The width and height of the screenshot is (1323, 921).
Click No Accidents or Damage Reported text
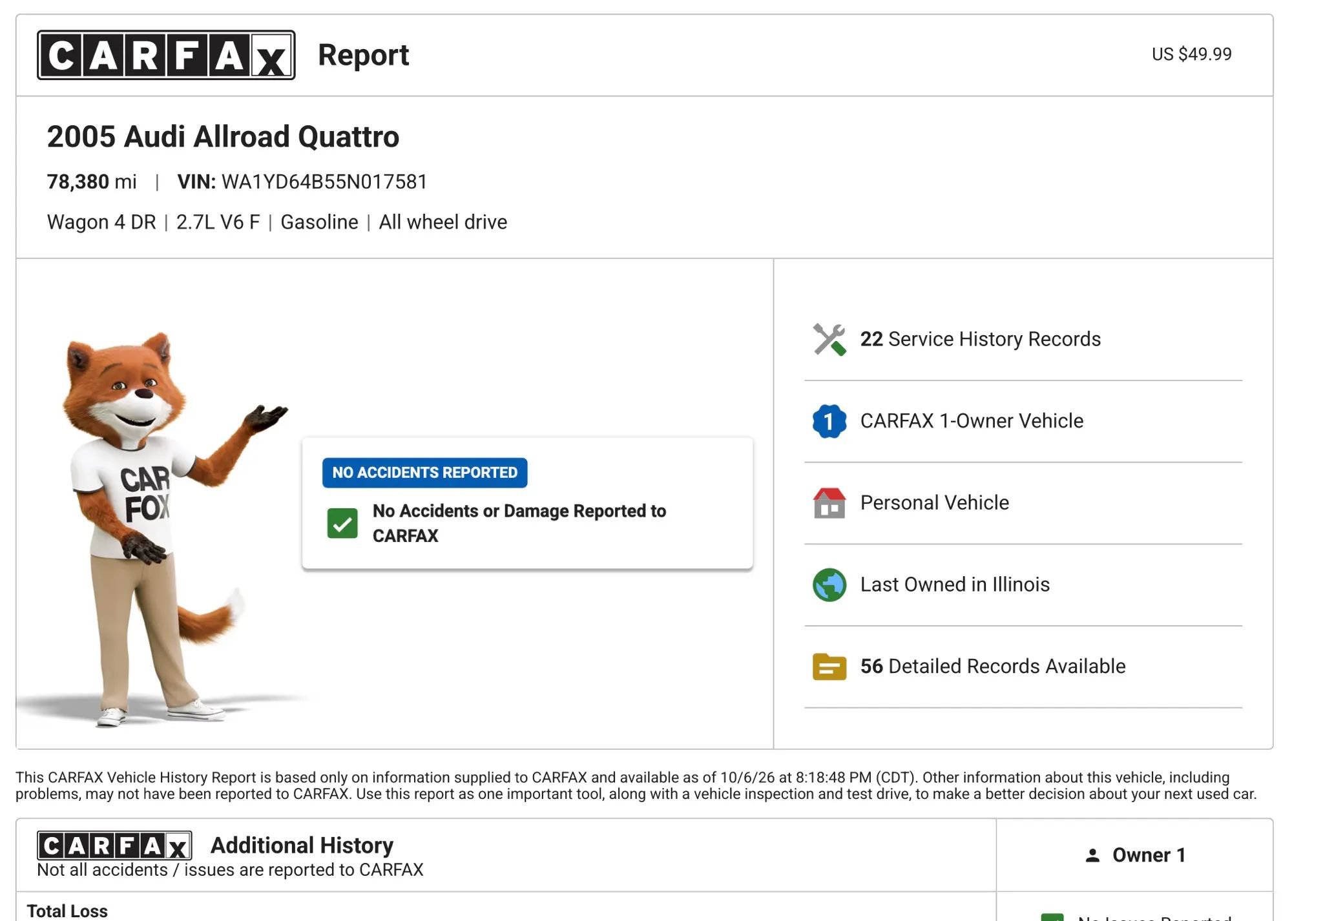[519, 523]
